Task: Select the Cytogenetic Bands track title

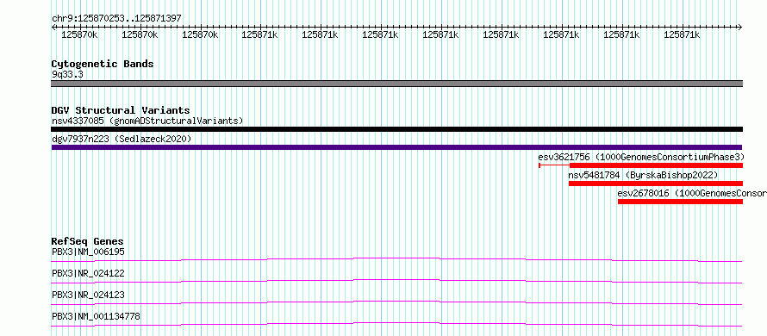Action: point(103,64)
